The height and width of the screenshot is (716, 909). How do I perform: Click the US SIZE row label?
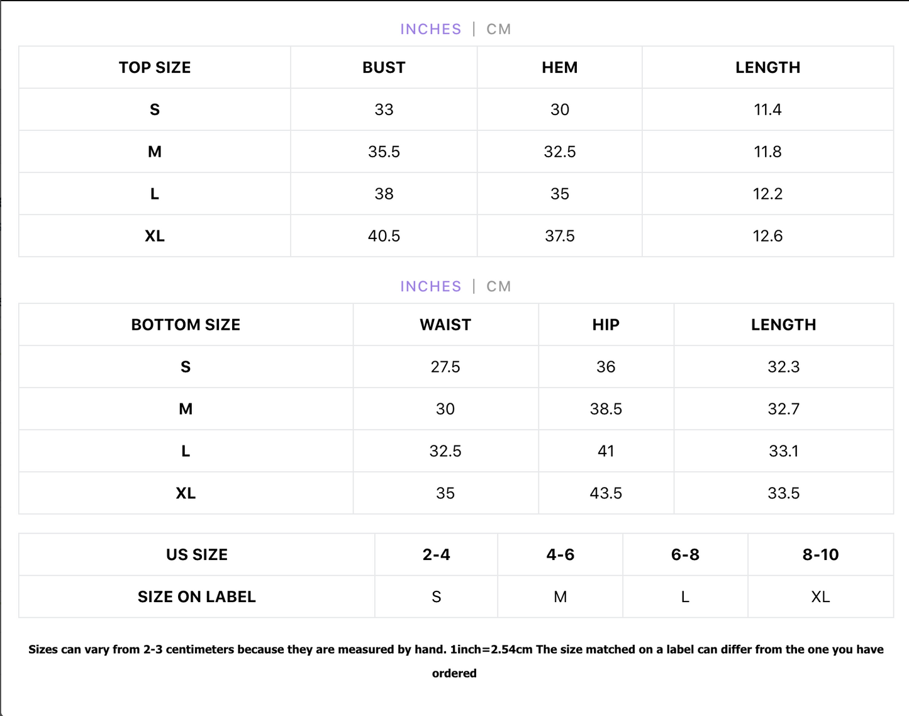pyautogui.click(x=197, y=555)
